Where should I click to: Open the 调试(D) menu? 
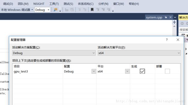8,4
